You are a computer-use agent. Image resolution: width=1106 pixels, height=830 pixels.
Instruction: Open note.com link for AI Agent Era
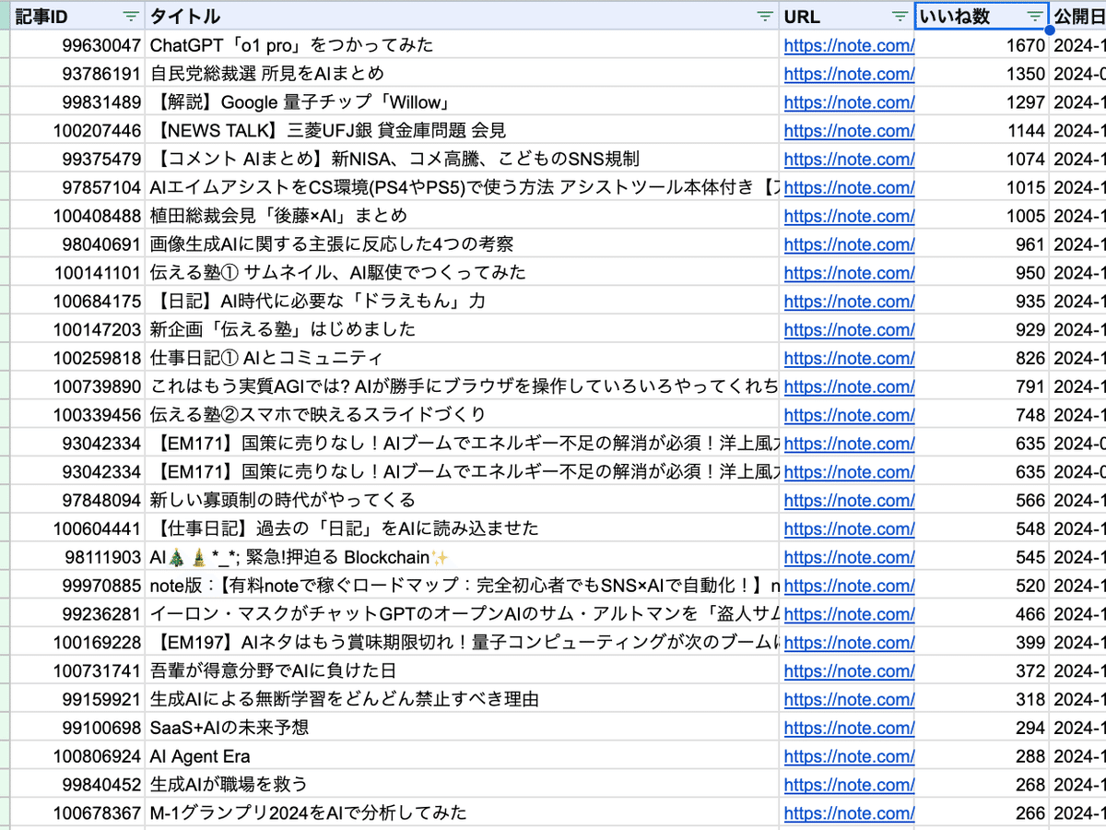click(x=849, y=757)
